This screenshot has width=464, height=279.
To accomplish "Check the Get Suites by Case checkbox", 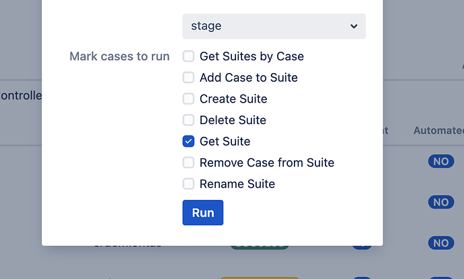I will click(188, 56).
